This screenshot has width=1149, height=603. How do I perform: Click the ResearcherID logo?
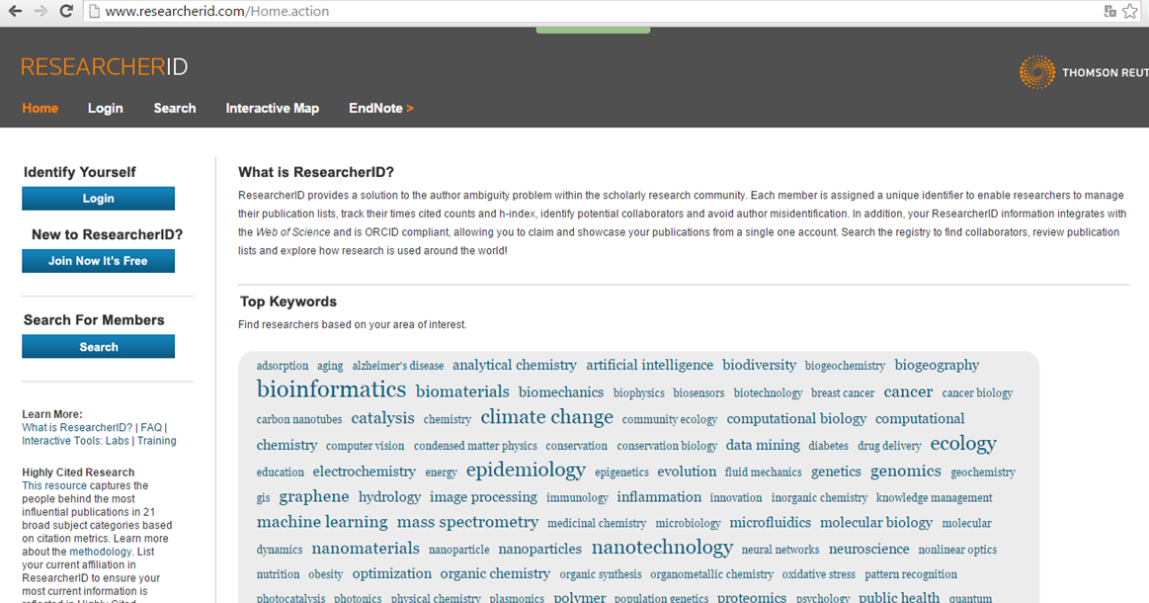point(104,67)
